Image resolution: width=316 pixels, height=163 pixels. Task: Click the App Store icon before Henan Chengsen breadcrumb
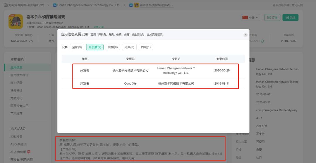click(55, 5)
